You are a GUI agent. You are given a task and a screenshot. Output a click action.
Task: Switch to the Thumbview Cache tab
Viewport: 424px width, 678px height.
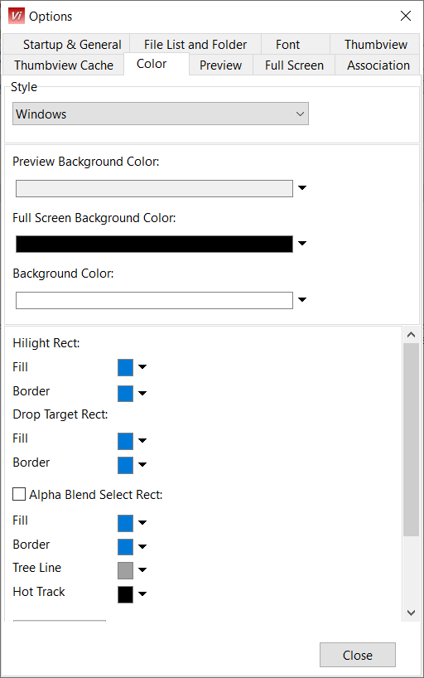(x=64, y=65)
